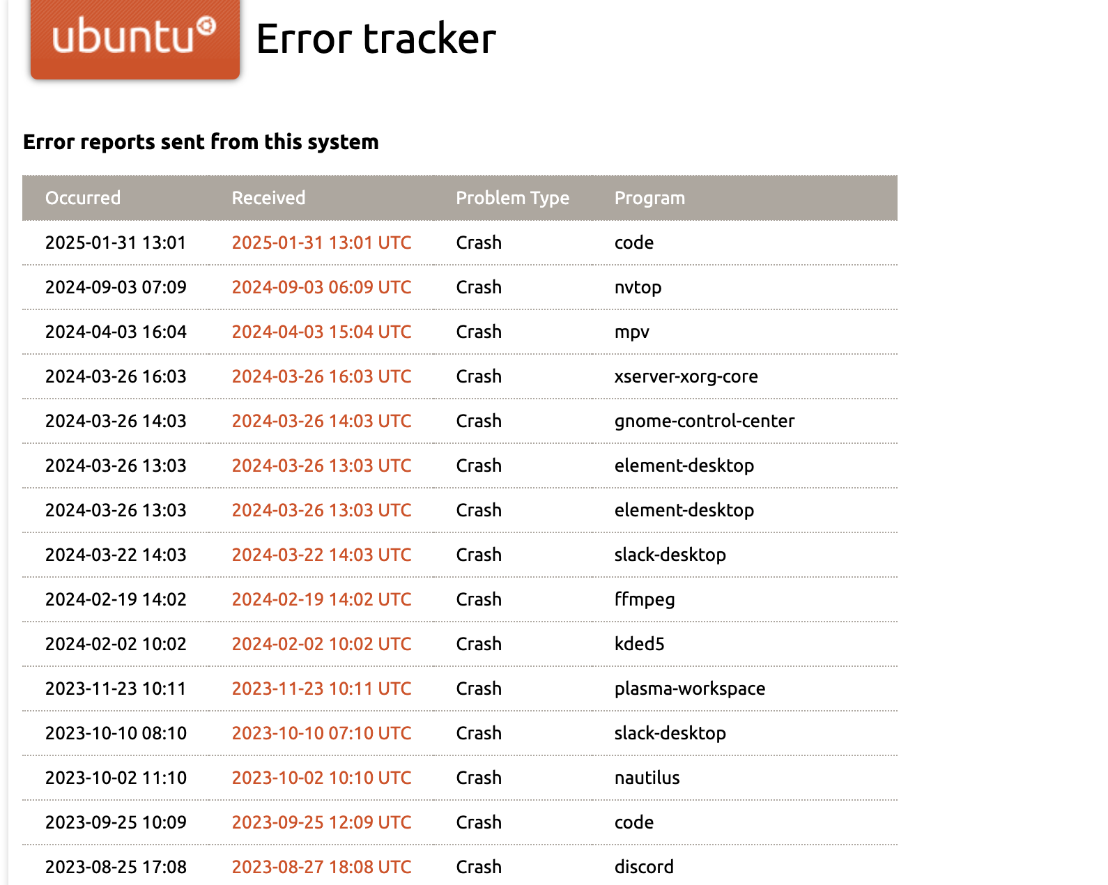Click the occurred time 2024-02-19 14:02

116,599
